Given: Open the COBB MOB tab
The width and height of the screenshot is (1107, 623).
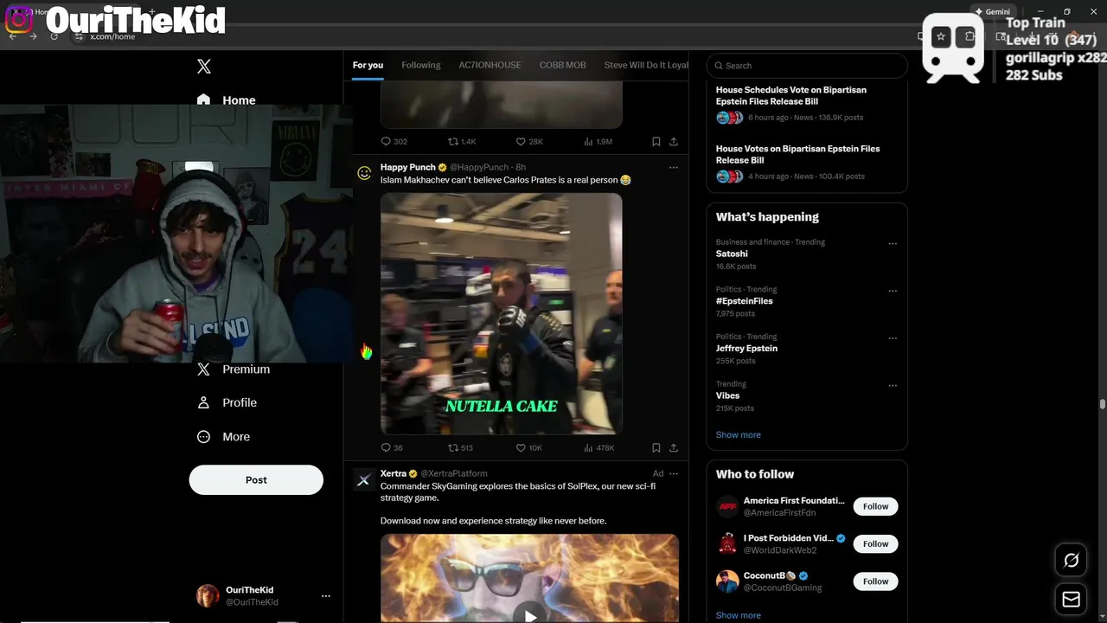Looking at the screenshot, I should tap(563, 65).
